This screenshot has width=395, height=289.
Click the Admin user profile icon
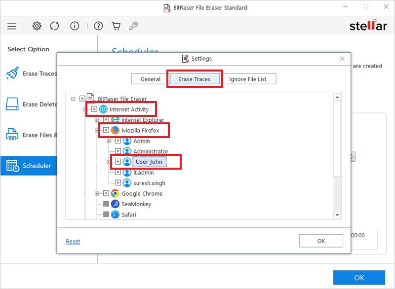(x=127, y=141)
